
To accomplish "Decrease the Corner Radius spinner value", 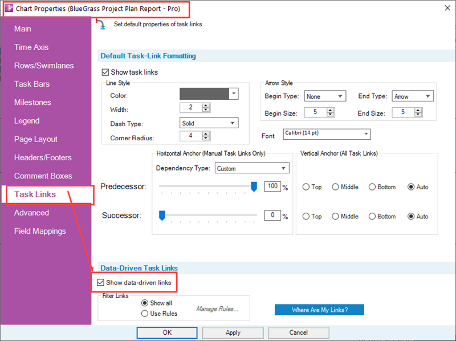I will pyautogui.click(x=206, y=139).
